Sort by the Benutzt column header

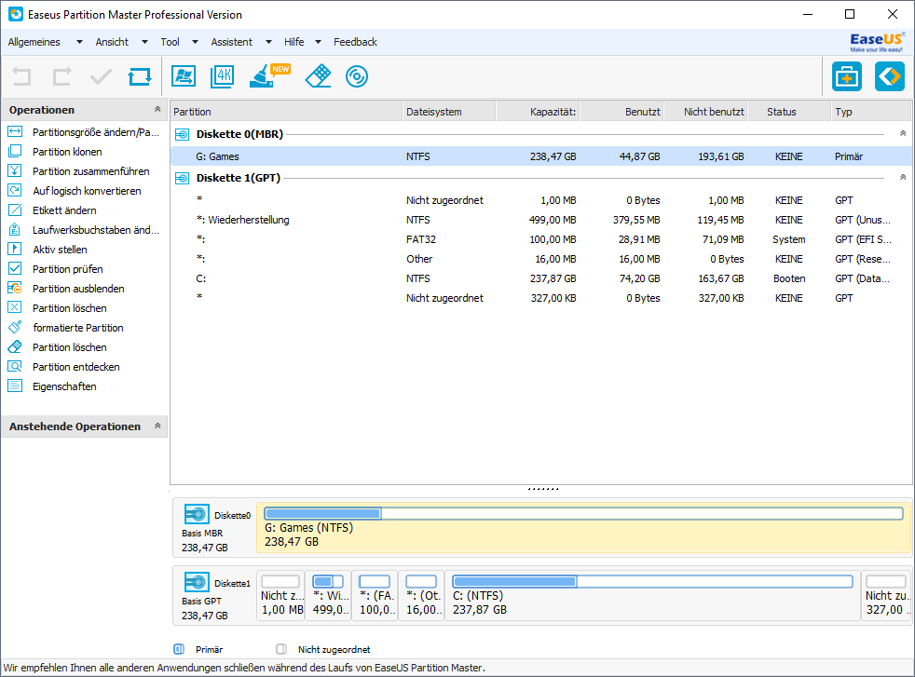[622, 112]
